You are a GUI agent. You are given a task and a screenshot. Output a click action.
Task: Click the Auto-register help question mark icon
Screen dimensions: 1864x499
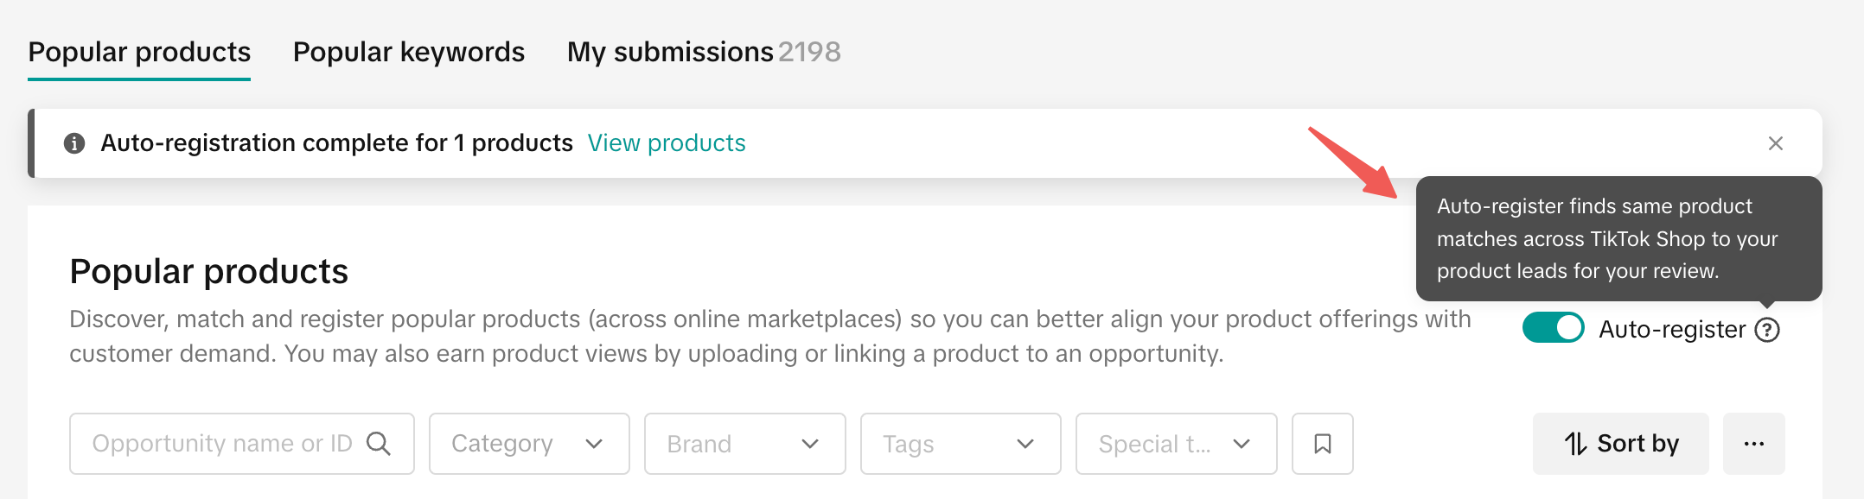click(x=1767, y=330)
